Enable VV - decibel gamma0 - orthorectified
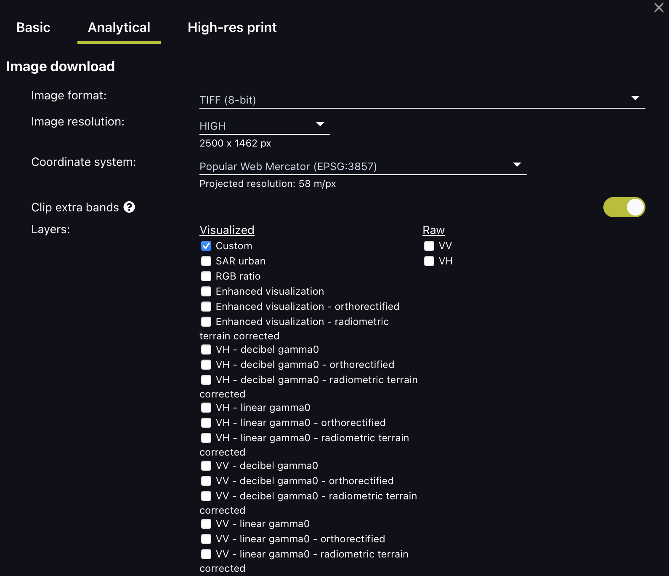Image resolution: width=669 pixels, height=576 pixels. coord(206,481)
